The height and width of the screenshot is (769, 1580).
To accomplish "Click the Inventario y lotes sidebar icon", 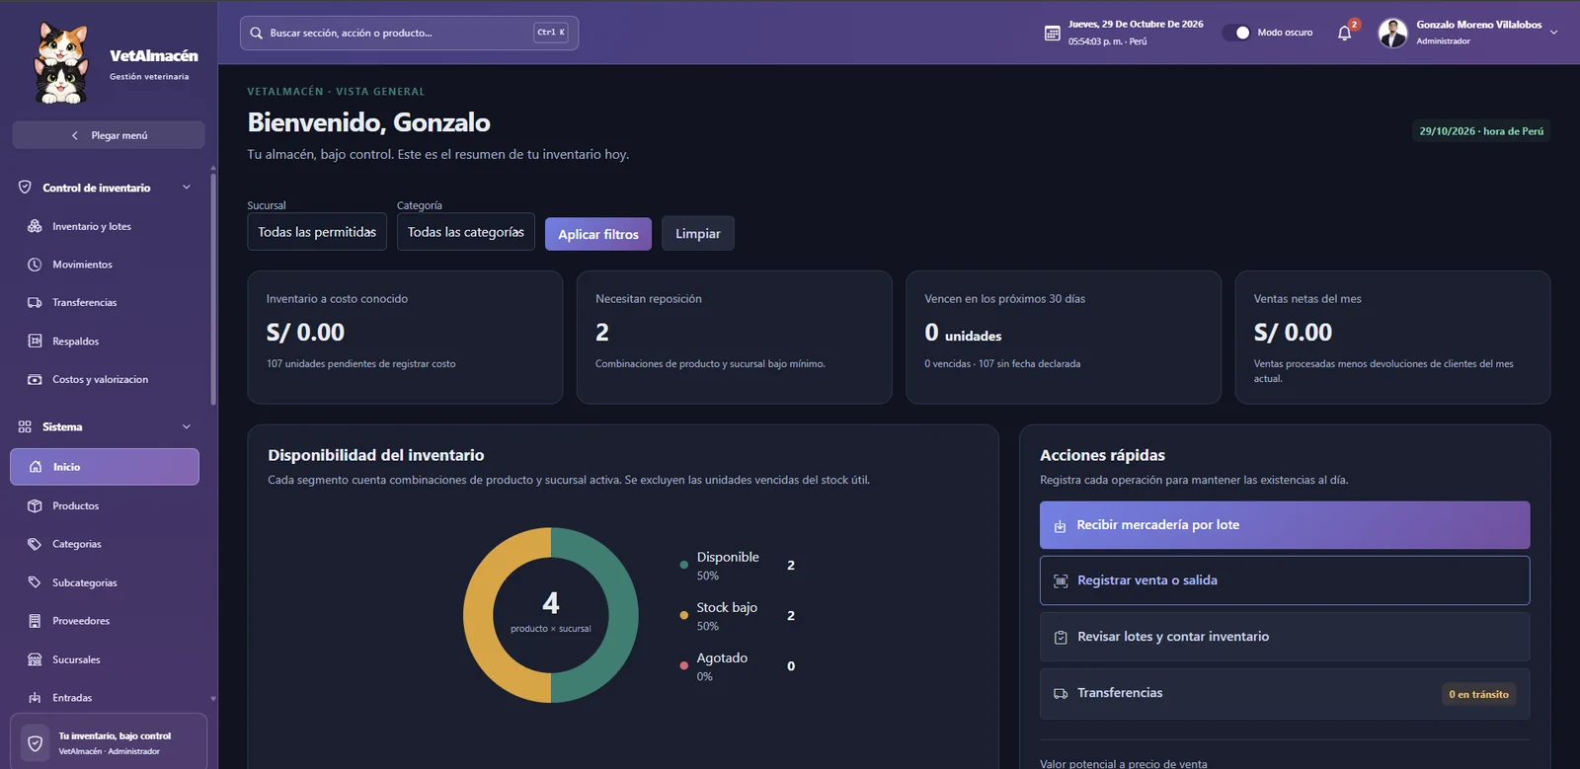I will tap(35, 226).
